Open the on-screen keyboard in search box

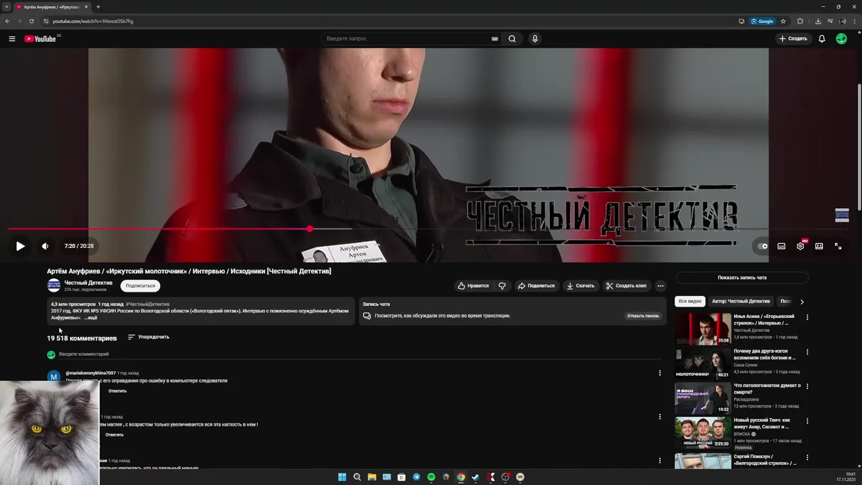pyautogui.click(x=494, y=38)
